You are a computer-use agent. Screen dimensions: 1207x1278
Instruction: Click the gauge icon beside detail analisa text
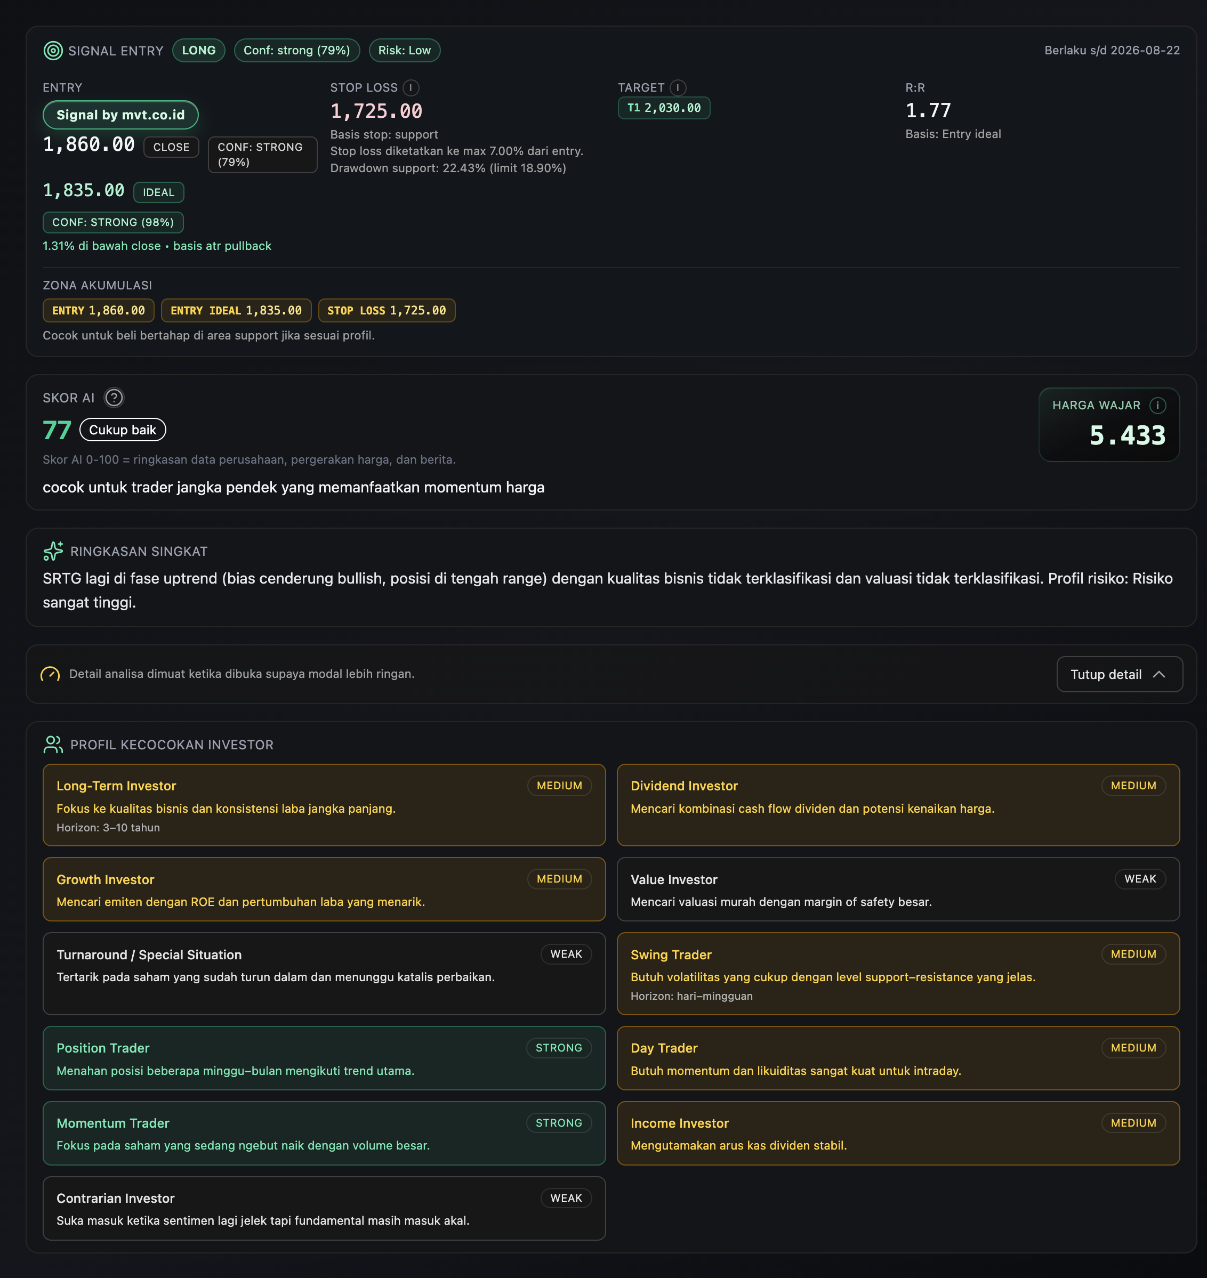pyautogui.click(x=50, y=674)
